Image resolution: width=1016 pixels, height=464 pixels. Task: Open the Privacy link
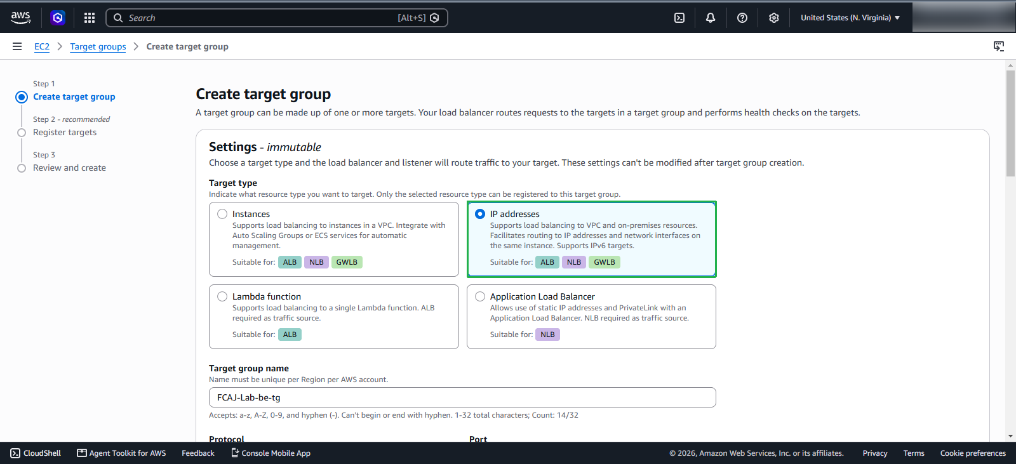click(x=875, y=453)
